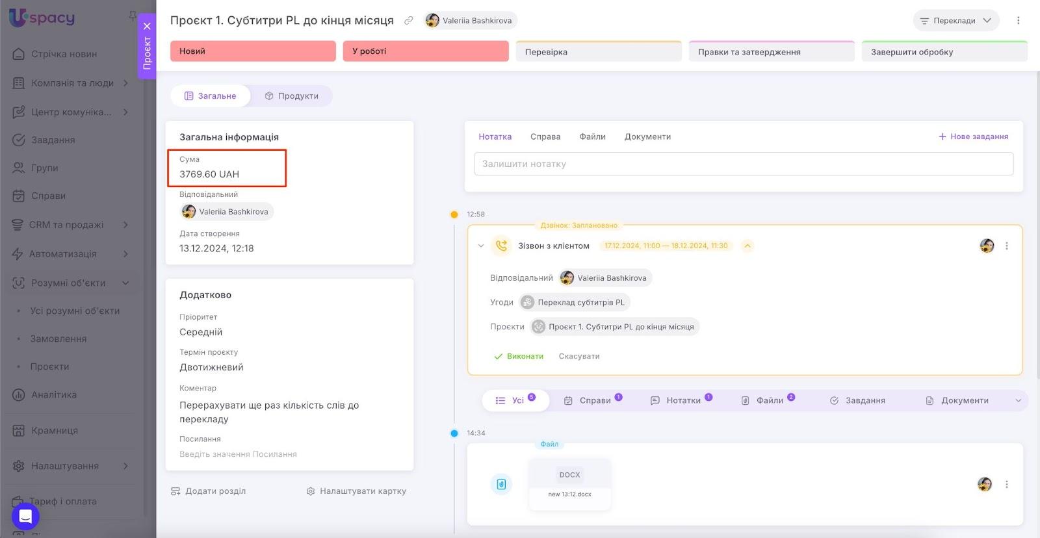
Task: Switch to the Продукти tab
Action: 292,96
